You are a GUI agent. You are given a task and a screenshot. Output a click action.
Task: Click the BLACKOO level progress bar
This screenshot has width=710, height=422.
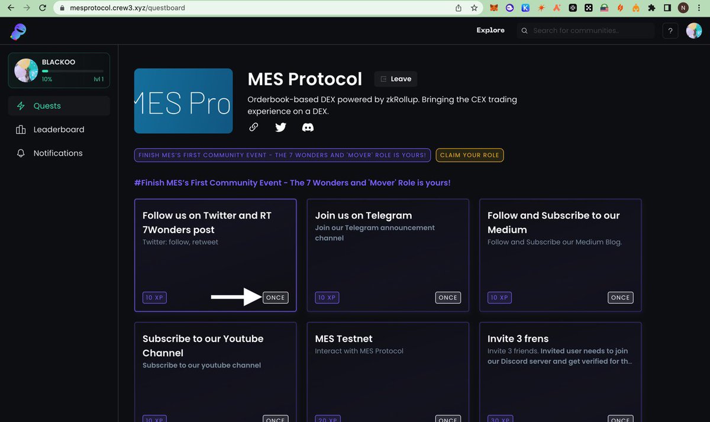click(x=73, y=71)
